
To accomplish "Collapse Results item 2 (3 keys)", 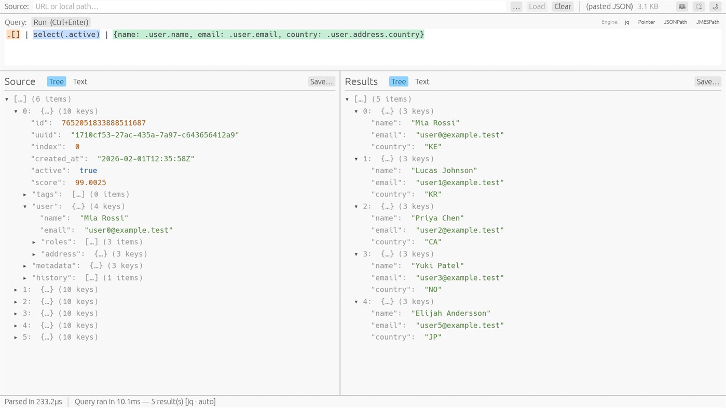I will pos(357,206).
